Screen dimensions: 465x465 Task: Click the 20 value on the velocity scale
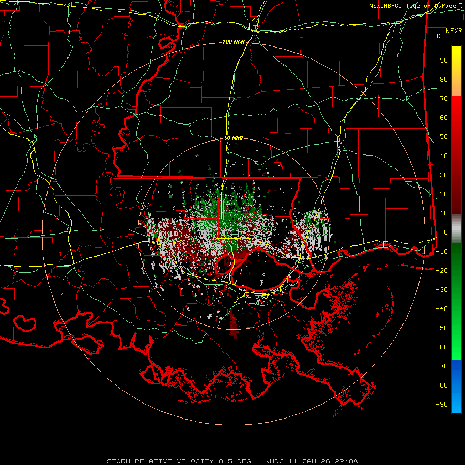point(444,194)
